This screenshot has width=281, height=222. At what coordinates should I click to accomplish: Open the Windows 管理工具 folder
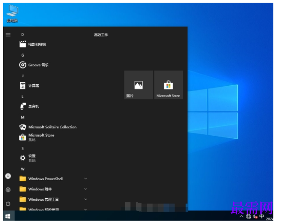coord(53,199)
